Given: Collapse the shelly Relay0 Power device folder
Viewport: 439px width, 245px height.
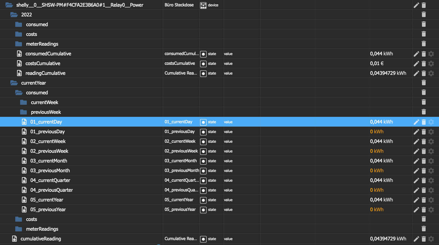Looking at the screenshot, I should point(9,5).
